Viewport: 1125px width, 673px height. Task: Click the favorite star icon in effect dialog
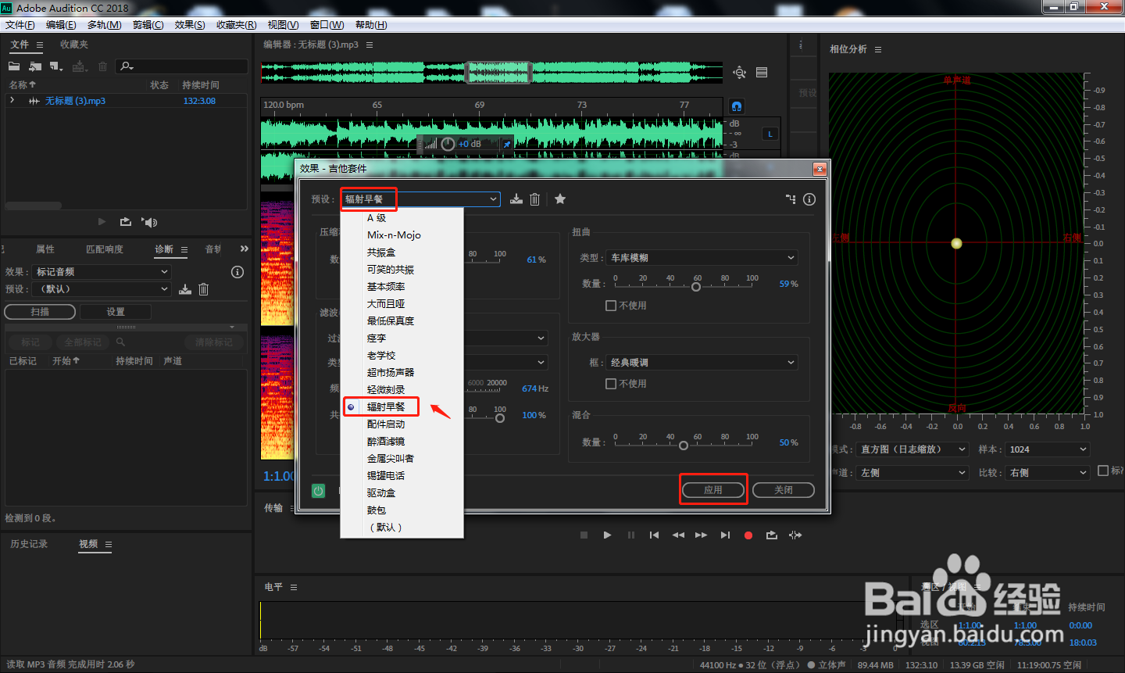pyautogui.click(x=560, y=199)
